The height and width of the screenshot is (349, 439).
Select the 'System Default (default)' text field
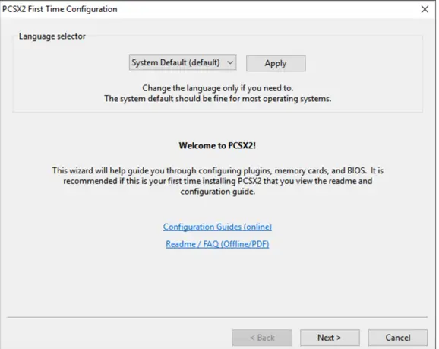(175, 62)
